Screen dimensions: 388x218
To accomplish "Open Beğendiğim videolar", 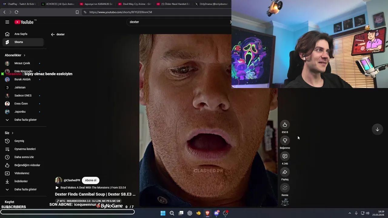I will 23,165.
